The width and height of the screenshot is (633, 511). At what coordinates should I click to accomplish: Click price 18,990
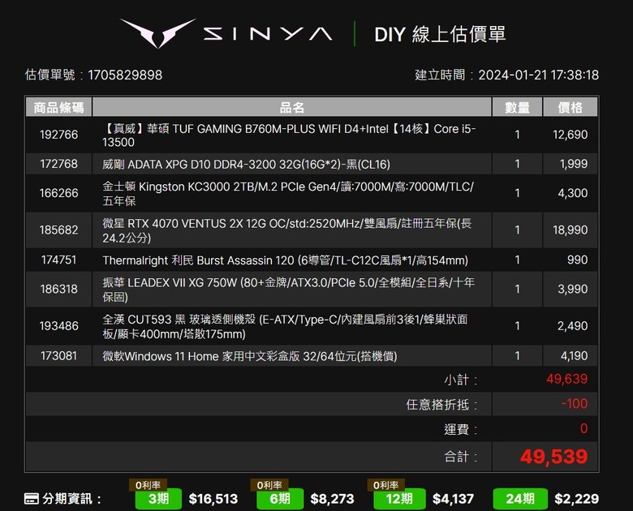(570, 230)
